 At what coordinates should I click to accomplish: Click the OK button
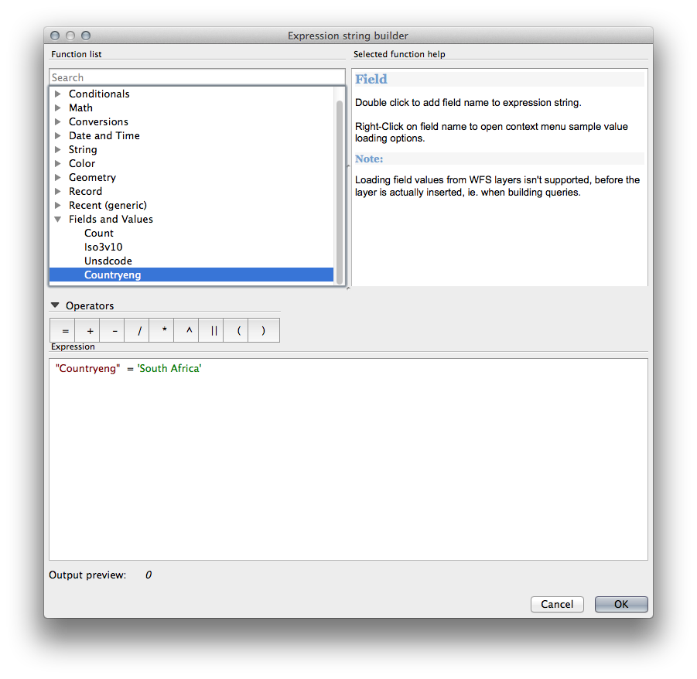[620, 605]
